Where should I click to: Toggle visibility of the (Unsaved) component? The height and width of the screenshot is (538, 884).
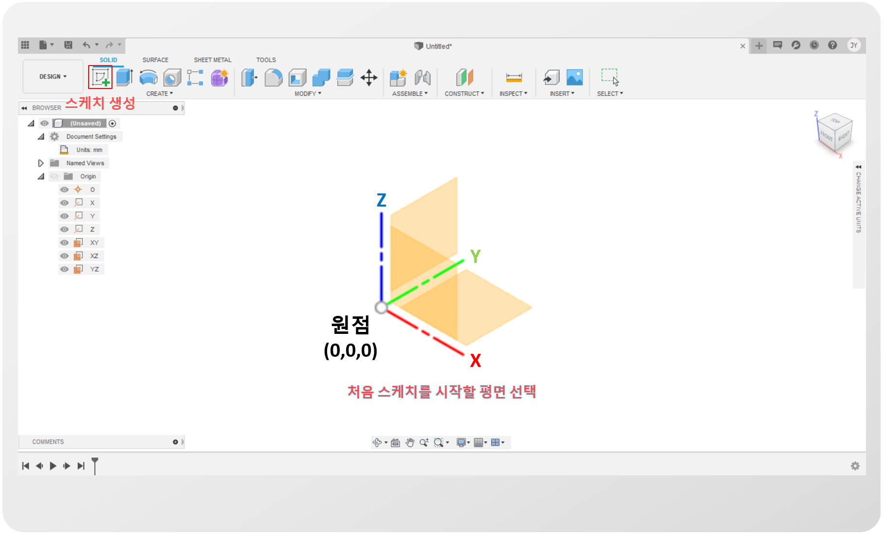point(44,123)
